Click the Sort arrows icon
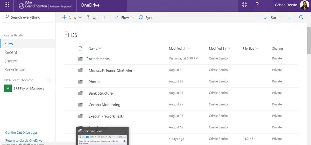311x145 pixels. point(266,17)
